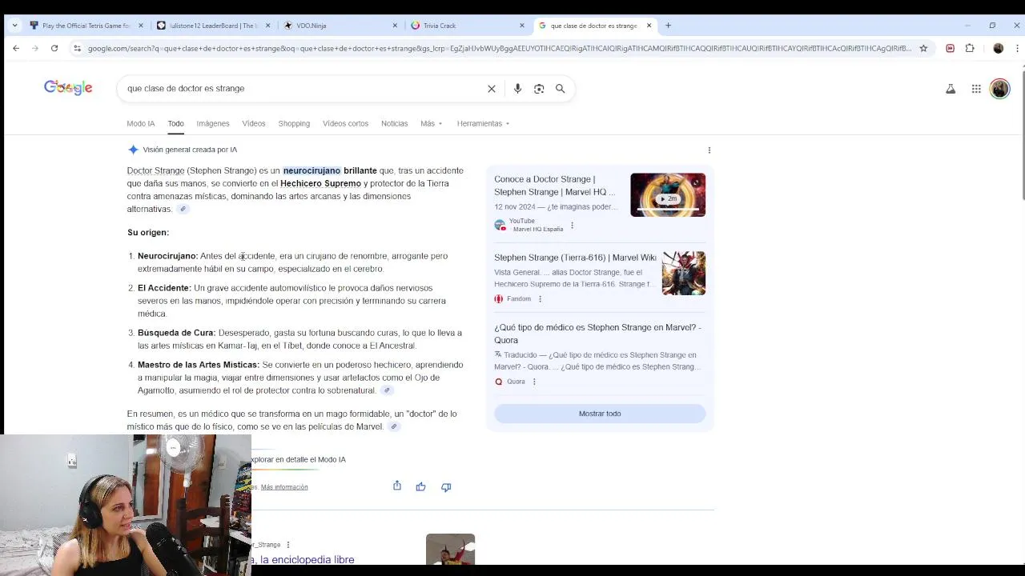Open a new browser tab
Viewport: 1025px width, 576px height.
668,26
